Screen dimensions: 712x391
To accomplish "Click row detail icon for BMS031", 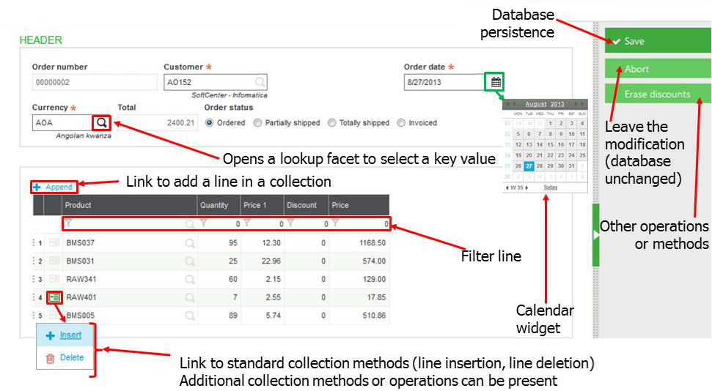I will [x=54, y=261].
